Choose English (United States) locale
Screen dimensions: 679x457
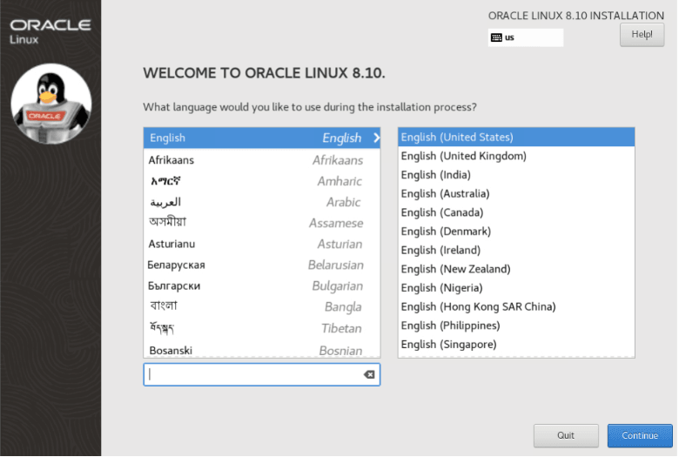516,138
